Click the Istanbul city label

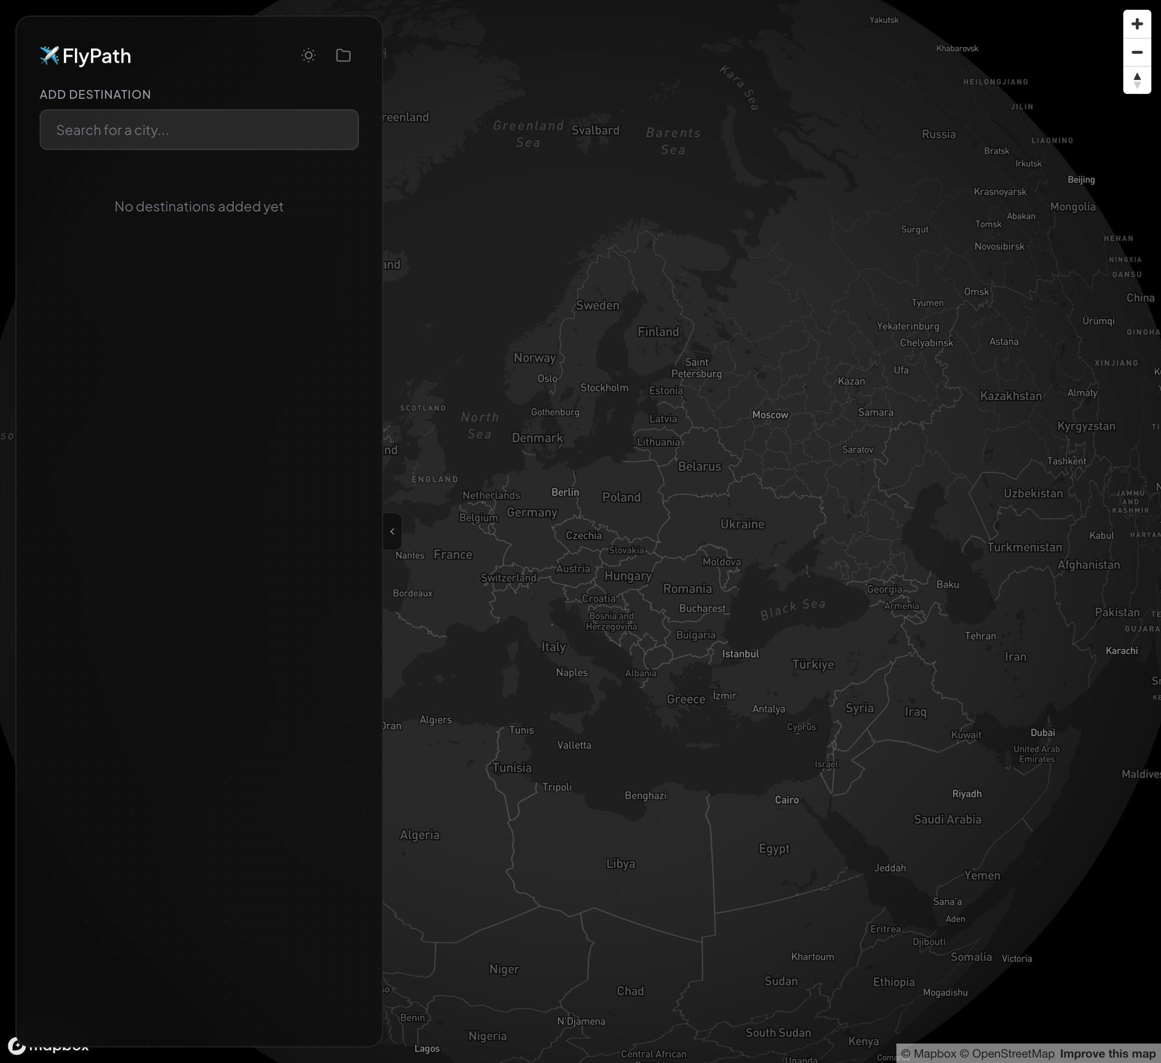pos(740,654)
